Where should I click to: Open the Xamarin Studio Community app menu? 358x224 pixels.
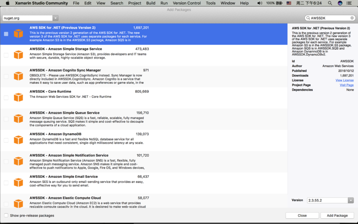[41, 3]
